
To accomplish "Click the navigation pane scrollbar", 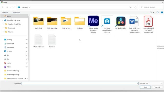I will 29,38.
